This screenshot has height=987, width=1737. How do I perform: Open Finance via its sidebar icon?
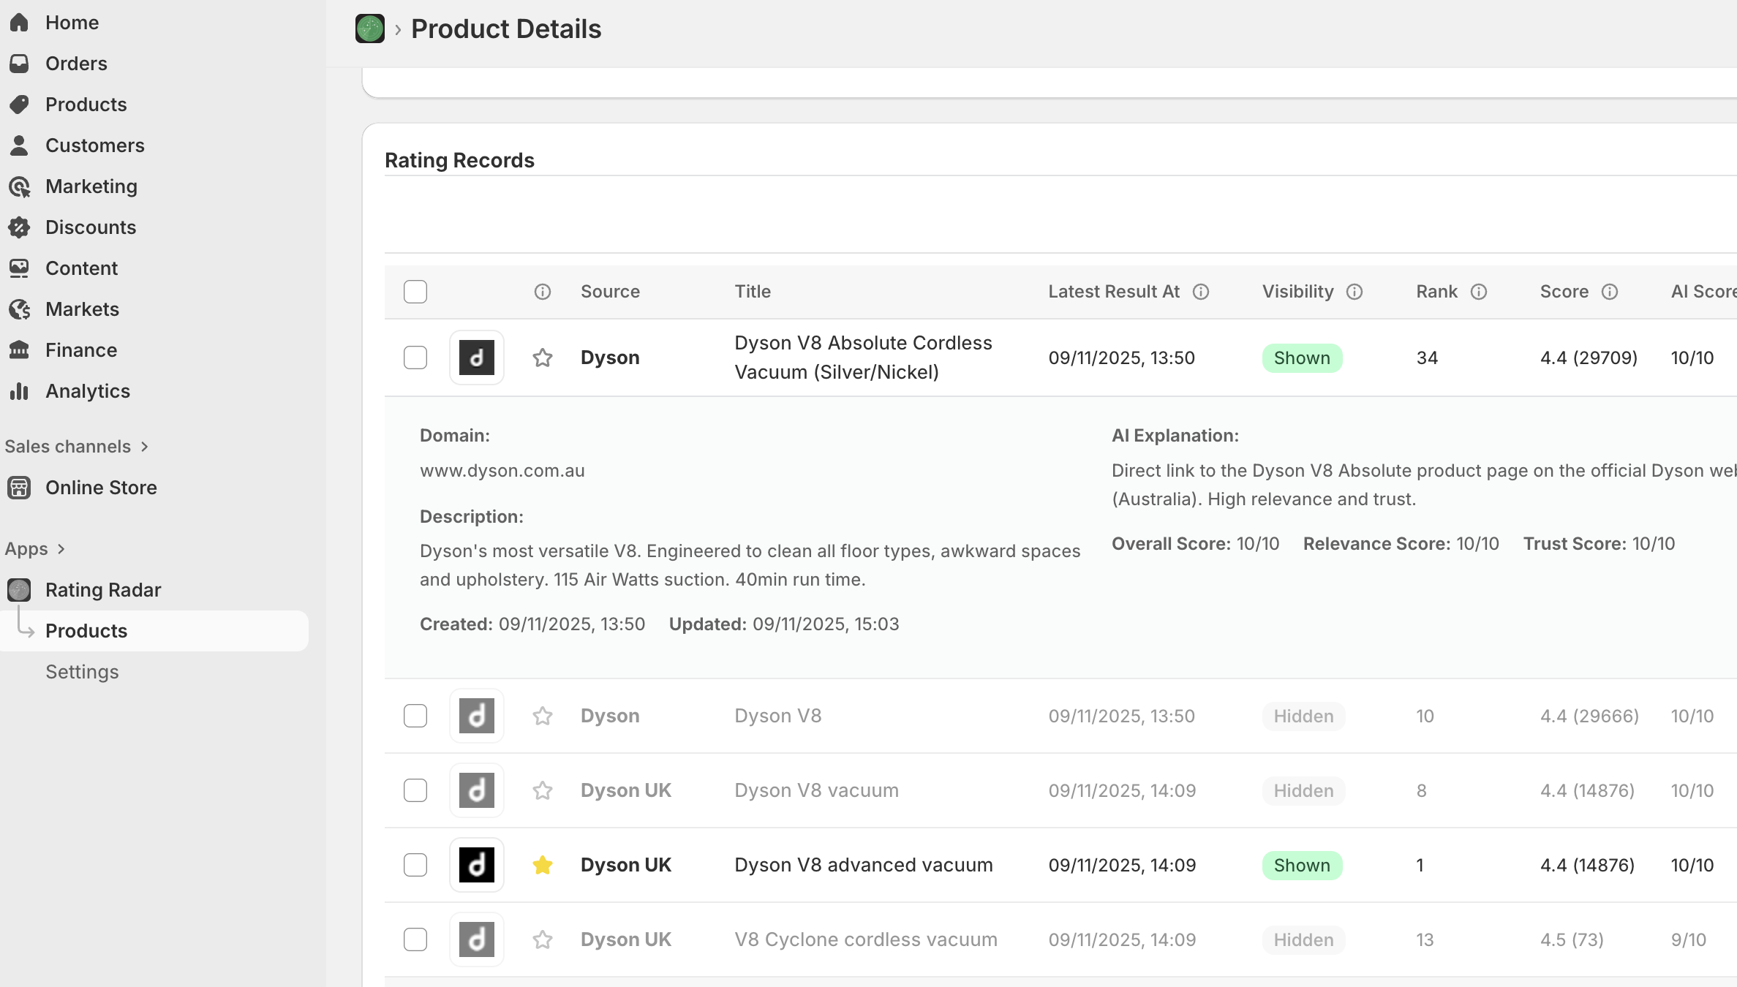pos(20,349)
